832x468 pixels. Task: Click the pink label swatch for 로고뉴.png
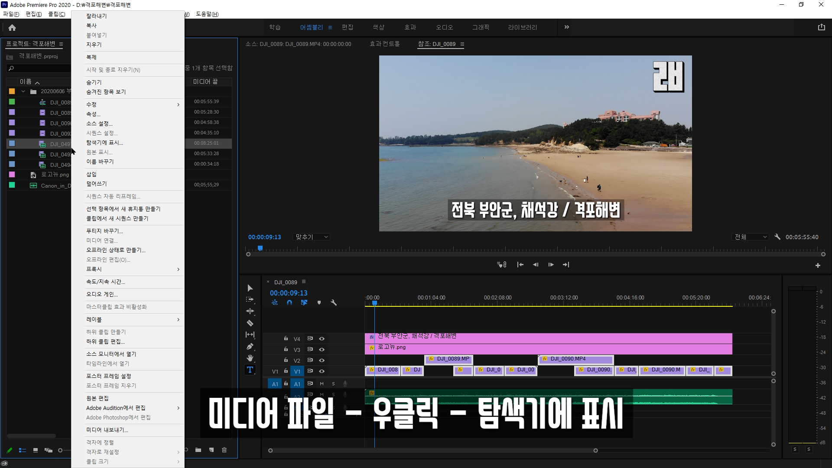[x=12, y=175]
